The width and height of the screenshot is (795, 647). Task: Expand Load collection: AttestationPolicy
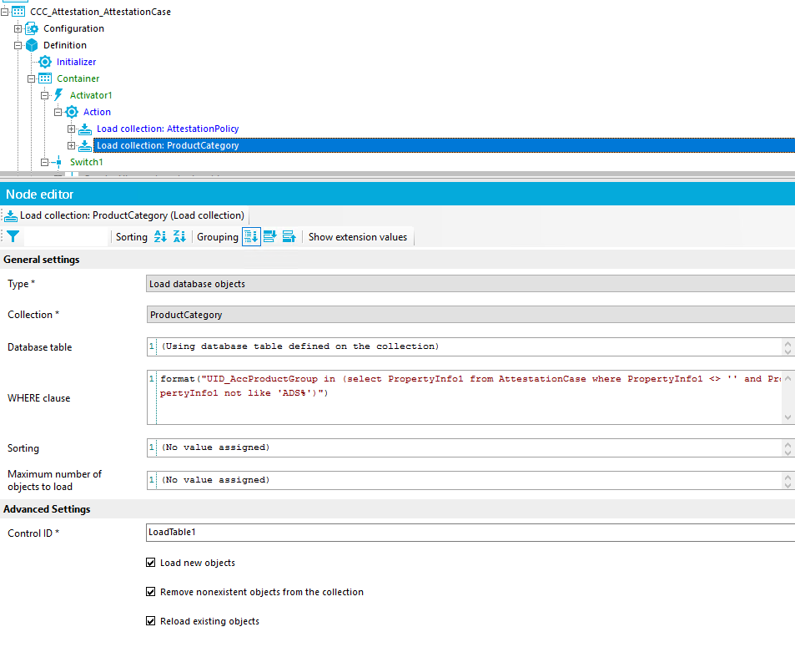tap(71, 129)
